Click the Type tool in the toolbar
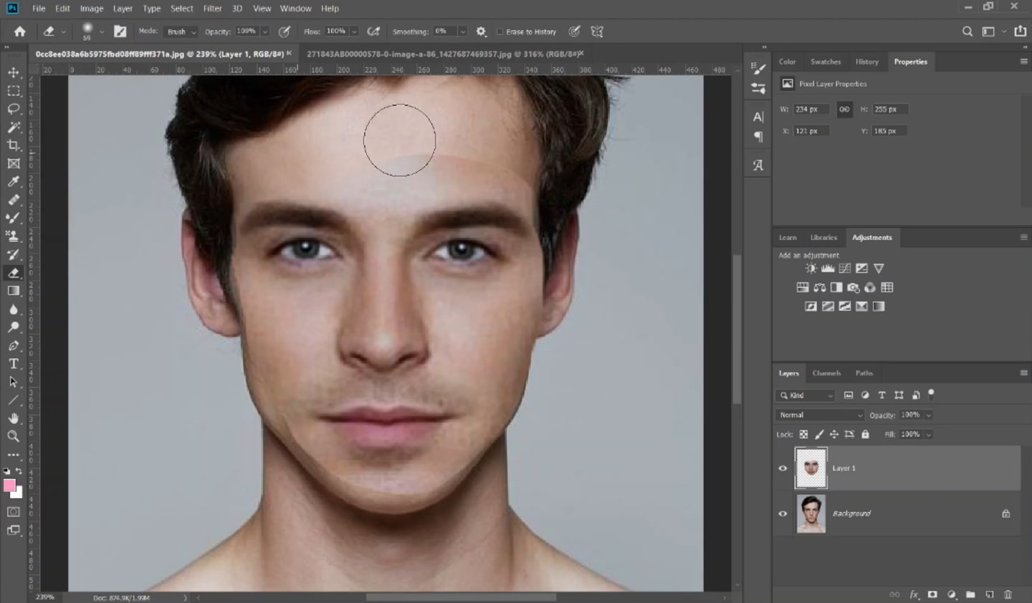The image size is (1032, 603). click(x=13, y=363)
